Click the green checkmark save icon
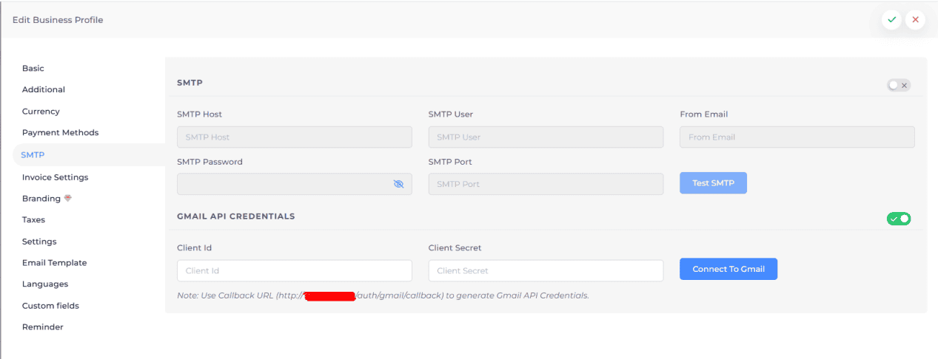 tap(891, 20)
